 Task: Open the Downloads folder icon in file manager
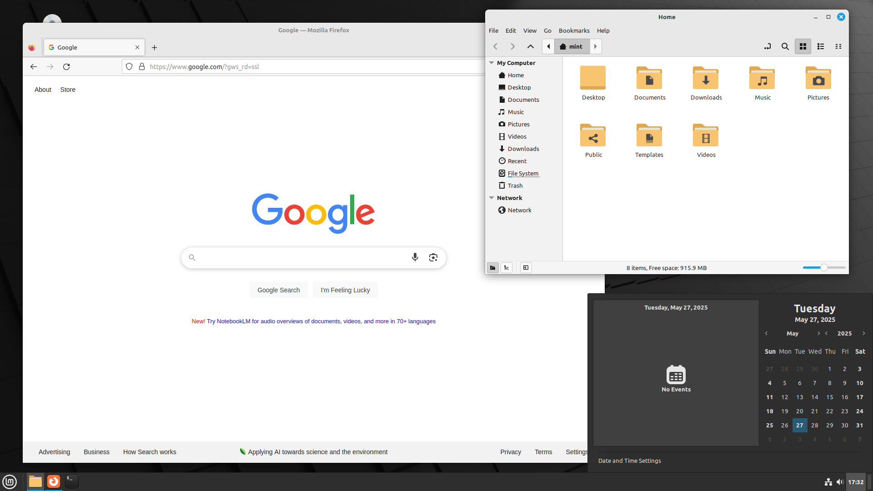pos(706,78)
